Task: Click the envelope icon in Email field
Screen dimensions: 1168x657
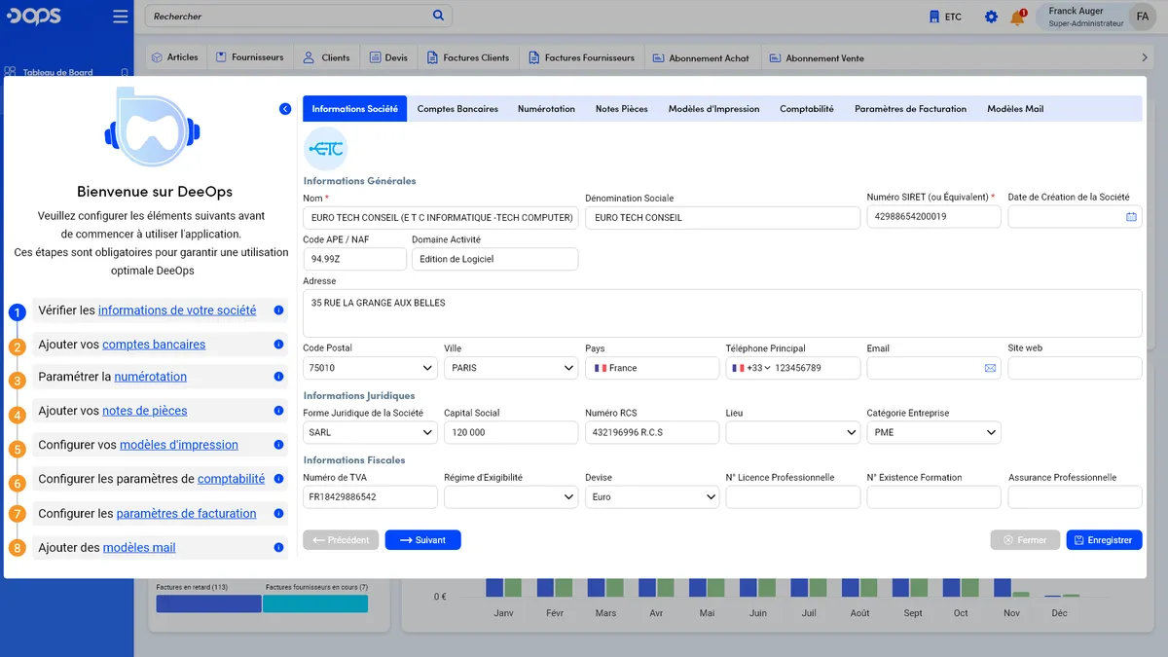Action: click(x=990, y=368)
